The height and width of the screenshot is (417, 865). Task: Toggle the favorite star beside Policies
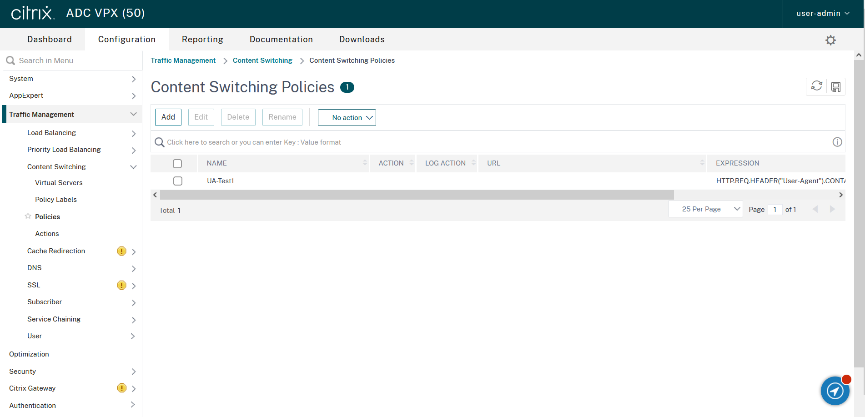28,216
